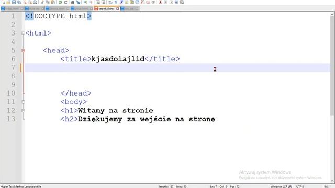The image size is (335, 188).
Task: Switch to the style.css tab
Action: (35, 9)
